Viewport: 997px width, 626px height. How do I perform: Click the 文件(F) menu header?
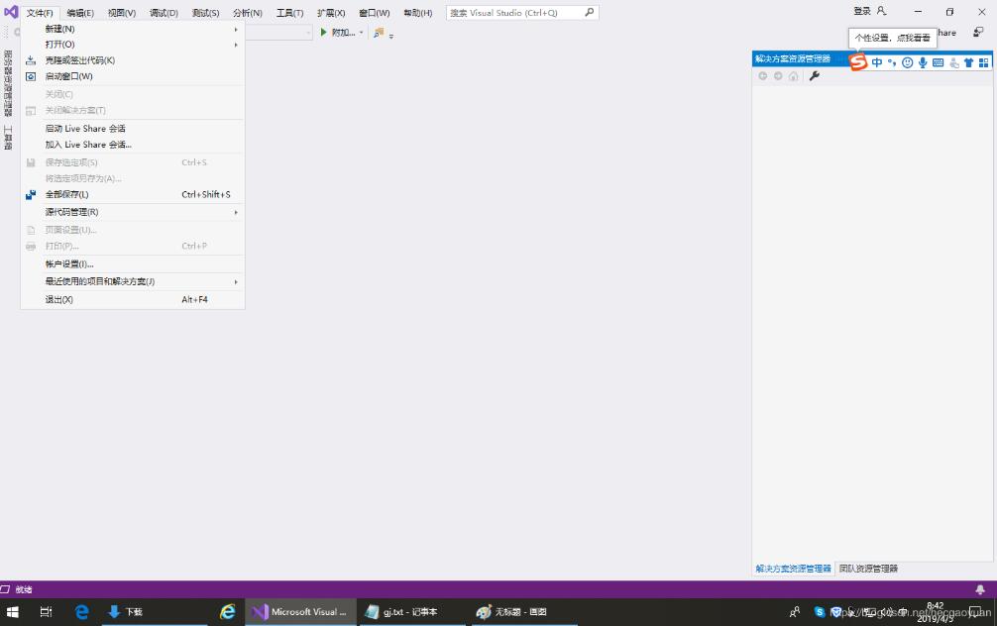coord(40,13)
